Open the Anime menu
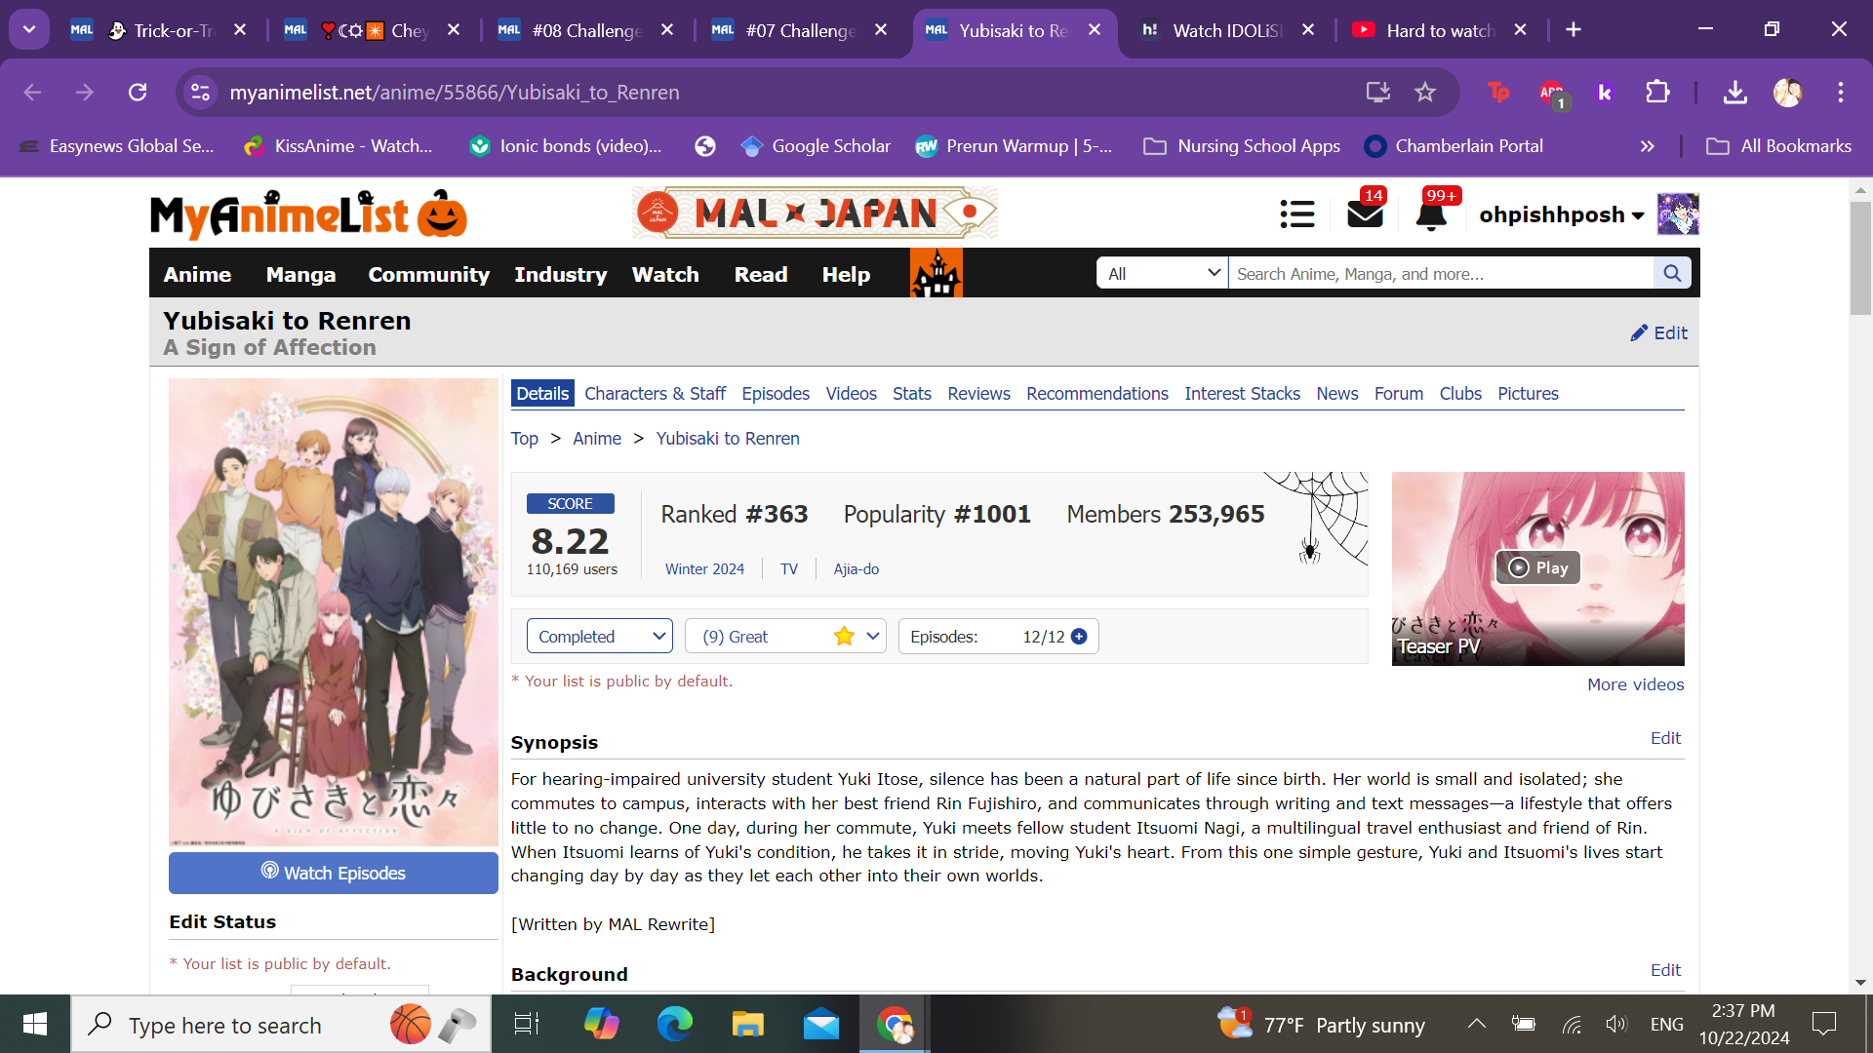1873x1053 pixels. [x=197, y=275]
